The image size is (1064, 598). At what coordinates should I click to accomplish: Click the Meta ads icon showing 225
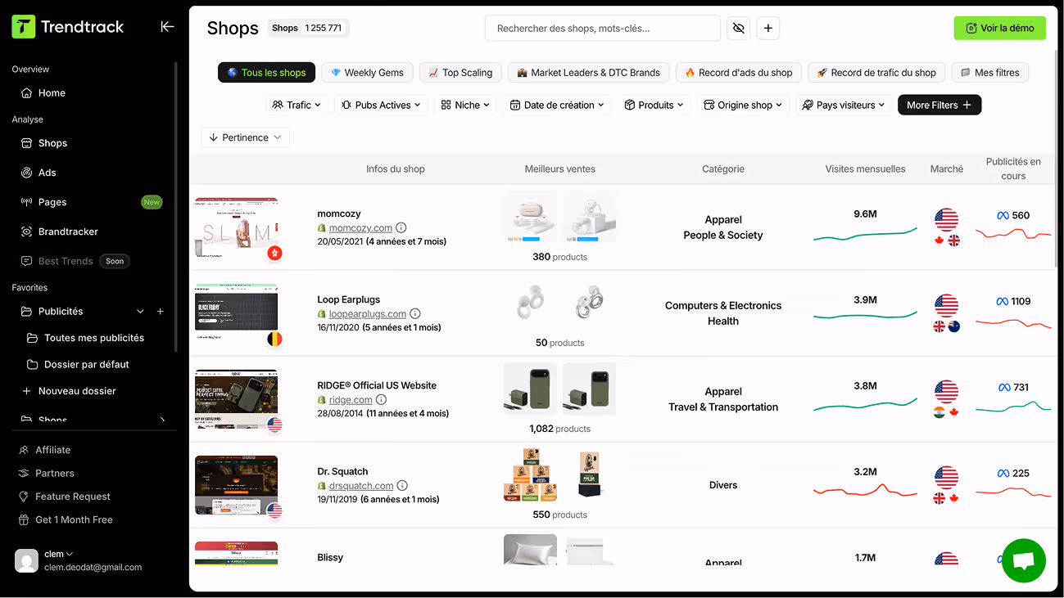pyautogui.click(x=1003, y=474)
